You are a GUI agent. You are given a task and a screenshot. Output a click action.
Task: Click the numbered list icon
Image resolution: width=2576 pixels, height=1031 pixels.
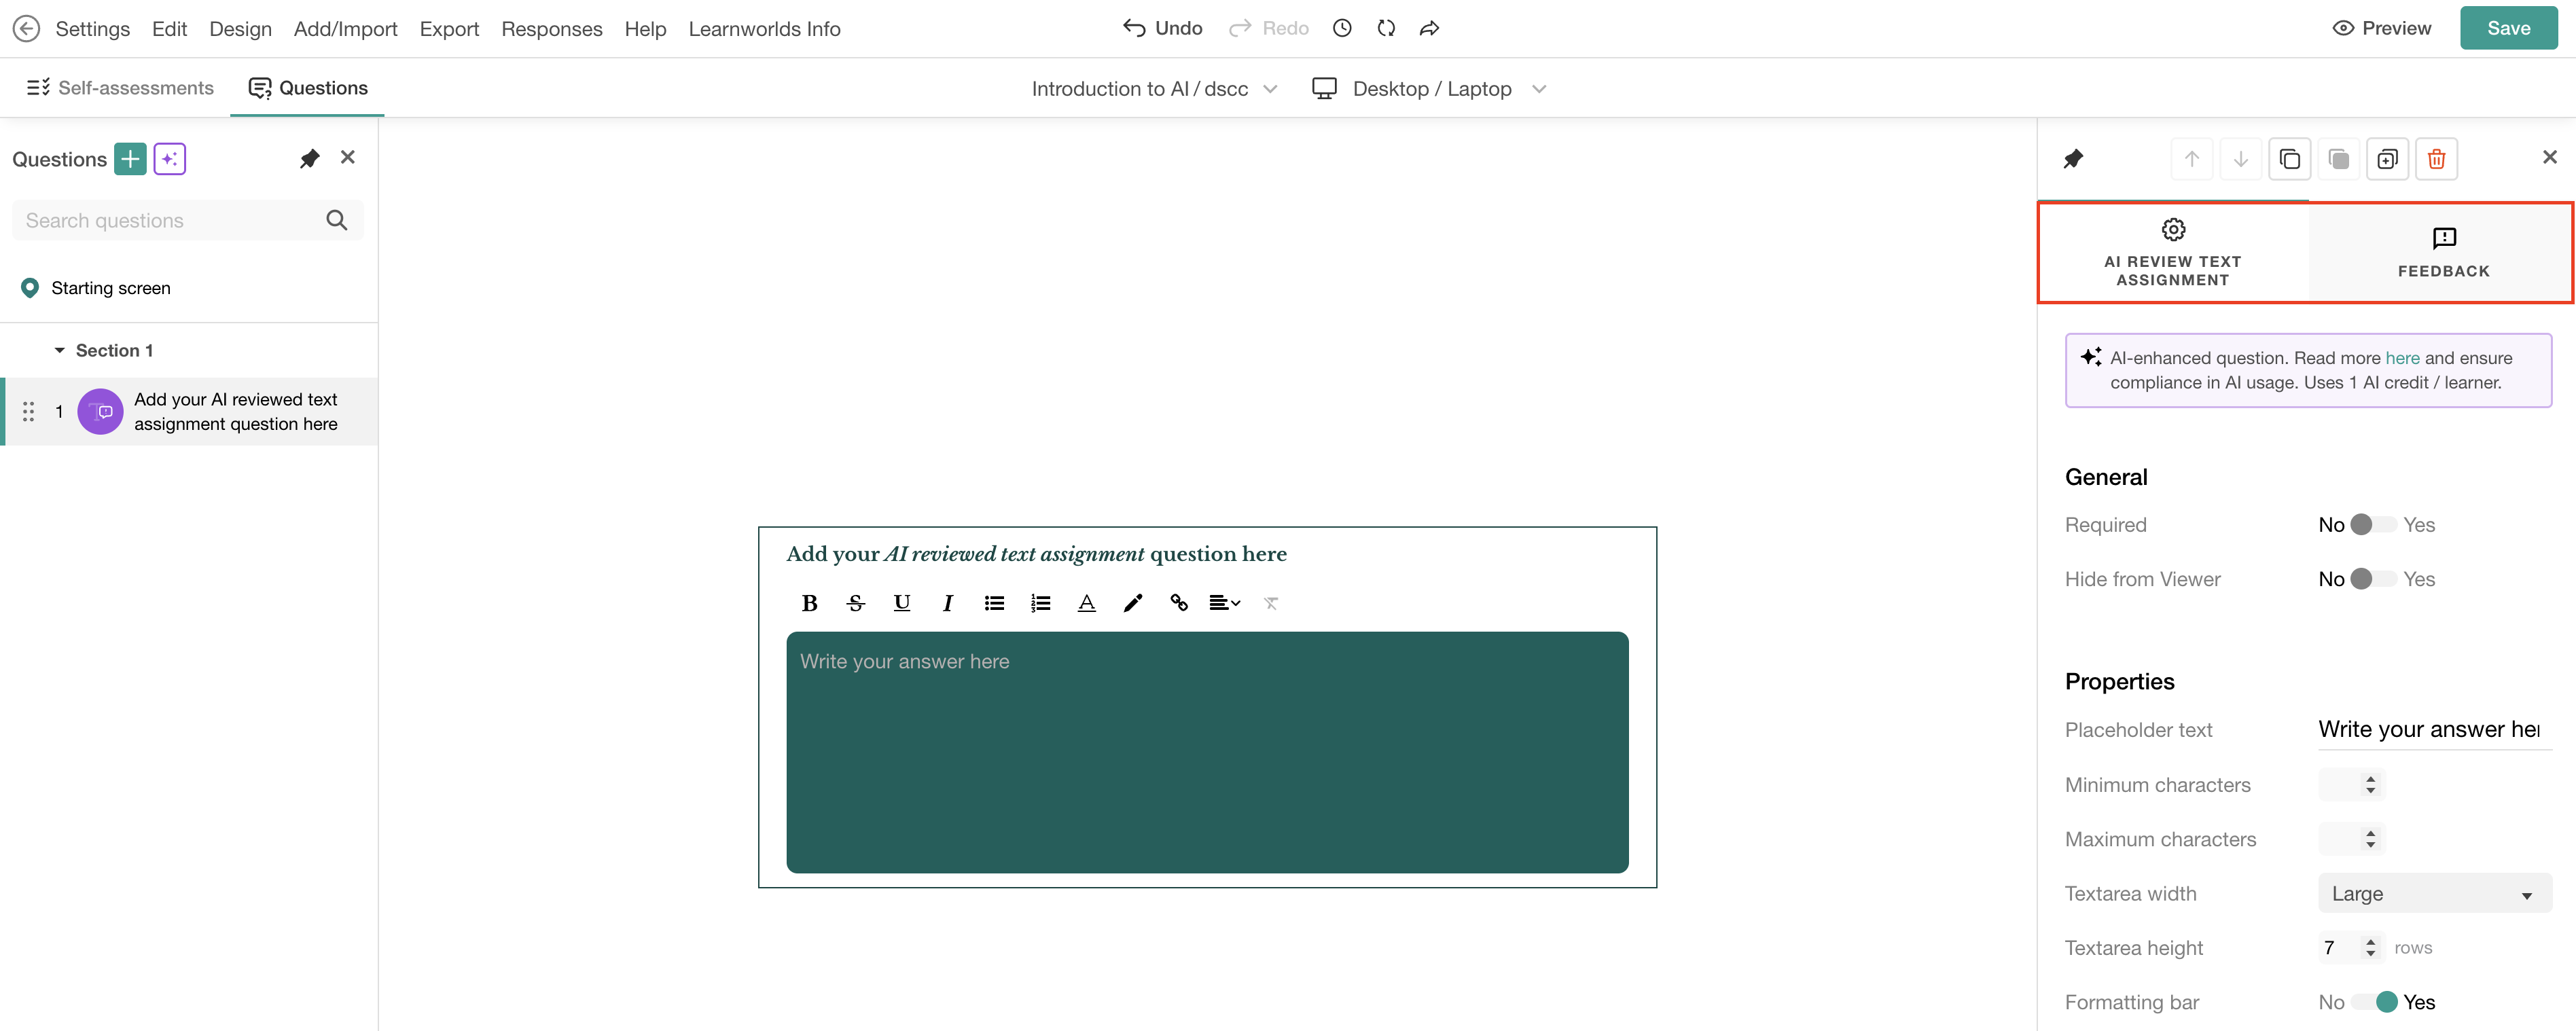pos(1040,603)
